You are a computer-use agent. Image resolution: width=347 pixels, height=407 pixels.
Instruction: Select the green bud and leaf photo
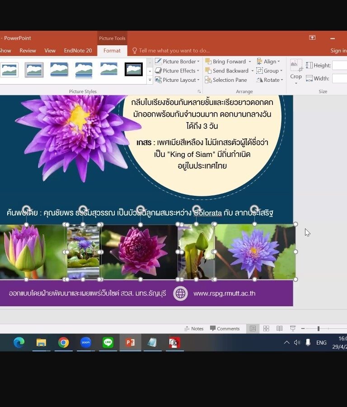click(196, 252)
